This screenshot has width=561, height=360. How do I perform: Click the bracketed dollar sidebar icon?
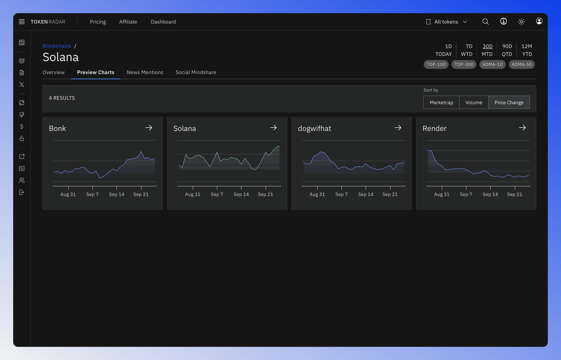[x=22, y=168]
